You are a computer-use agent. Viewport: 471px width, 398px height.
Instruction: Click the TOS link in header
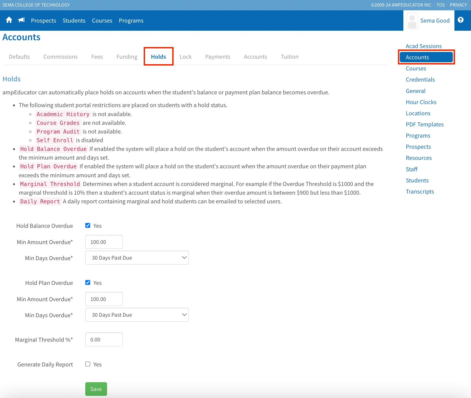(x=441, y=5)
